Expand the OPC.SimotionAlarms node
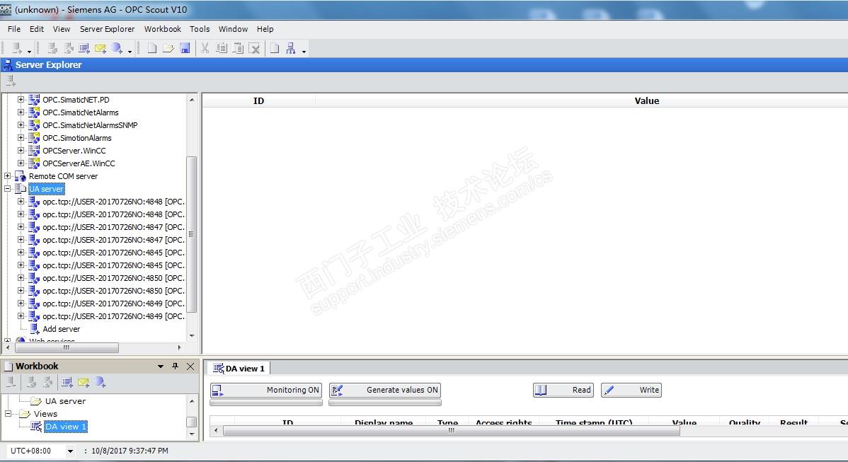 pos(21,138)
